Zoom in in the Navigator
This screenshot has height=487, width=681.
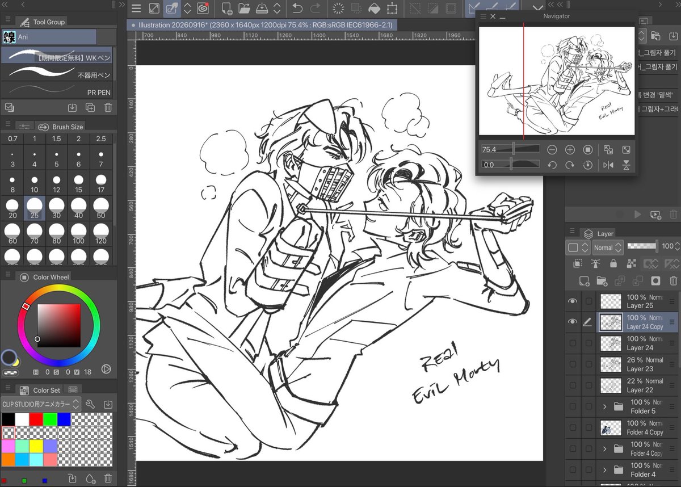pyautogui.click(x=570, y=150)
